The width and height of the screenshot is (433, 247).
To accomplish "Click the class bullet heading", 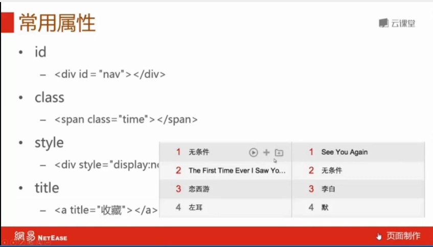I will 50,97.
